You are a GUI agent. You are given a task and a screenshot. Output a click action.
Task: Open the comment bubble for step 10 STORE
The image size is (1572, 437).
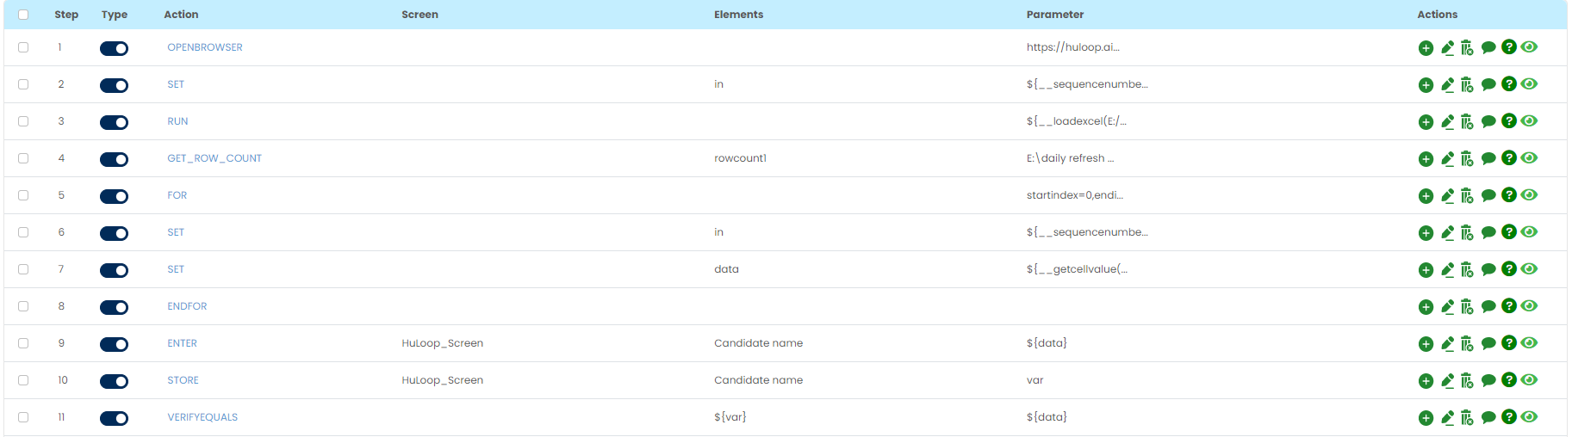pyautogui.click(x=1488, y=380)
